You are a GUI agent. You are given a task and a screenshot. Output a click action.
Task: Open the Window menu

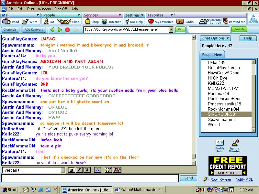[44, 9]
